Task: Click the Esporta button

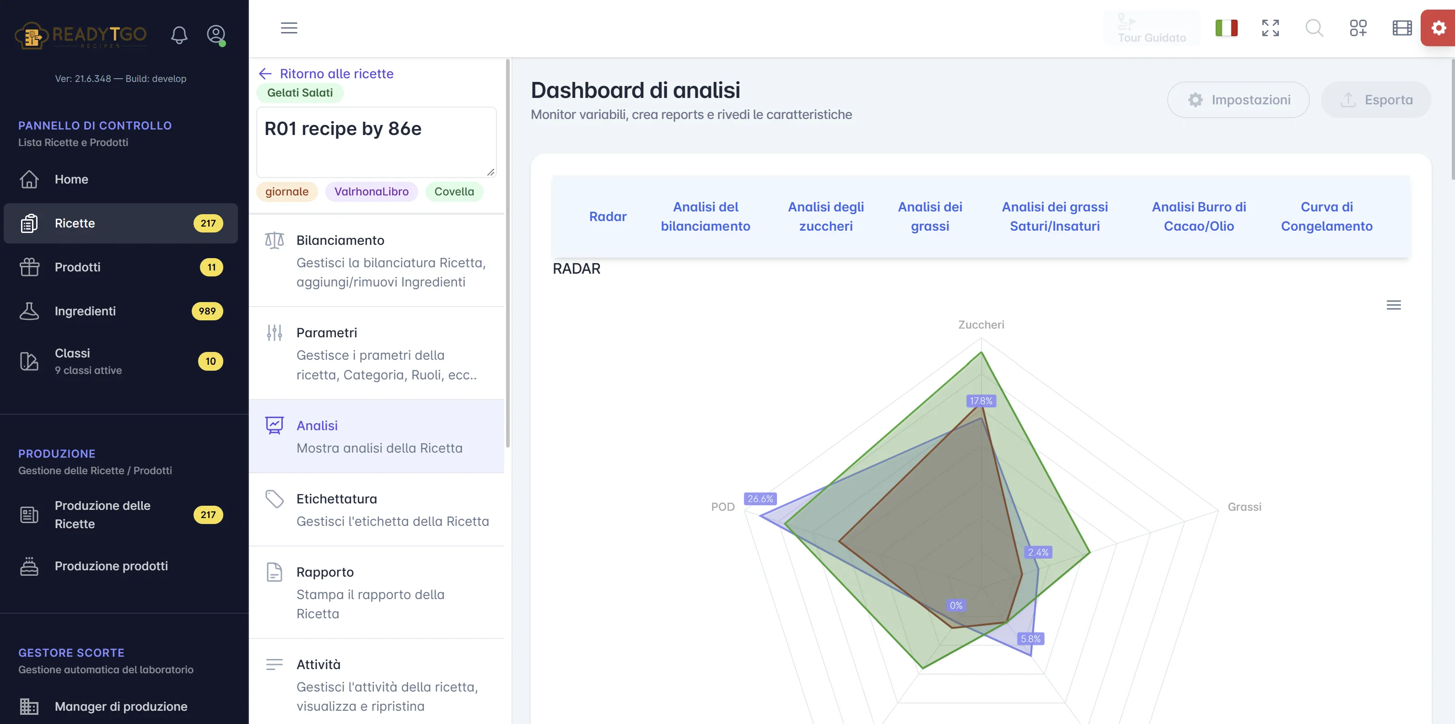Action: [1376, 100]
